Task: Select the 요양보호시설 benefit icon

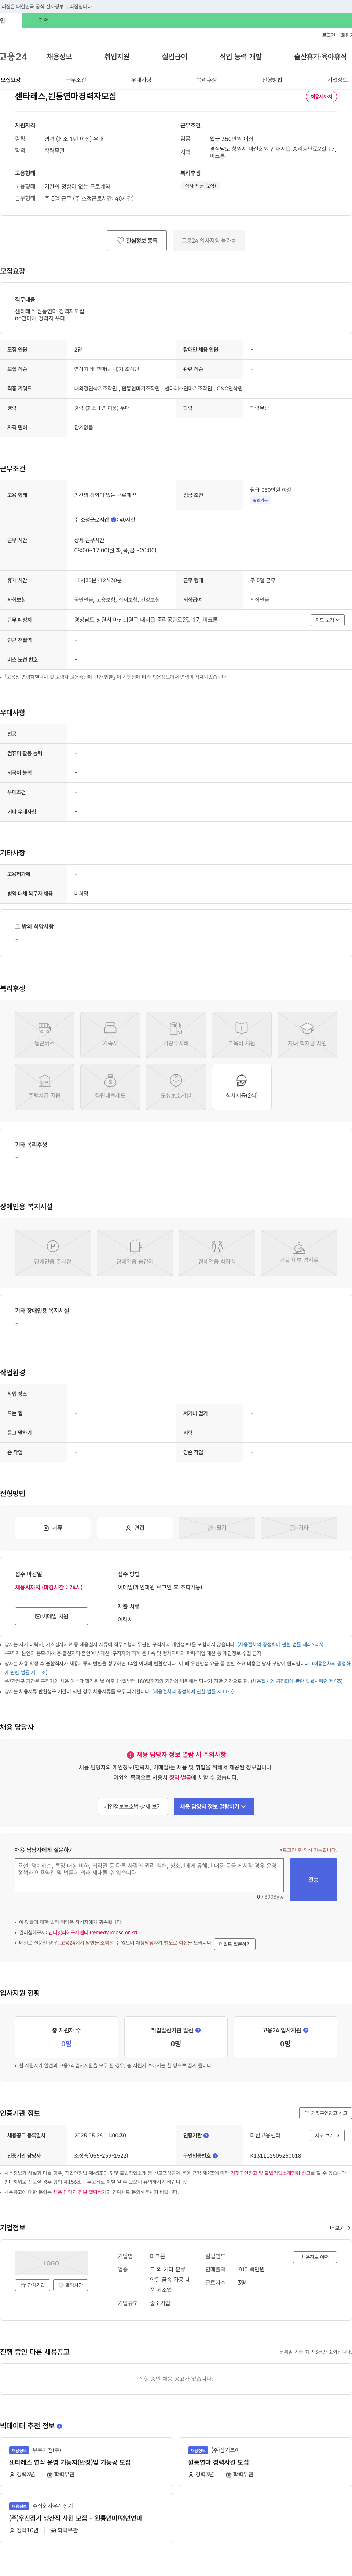Action: pyautogui.click(x=176, y=1086)
